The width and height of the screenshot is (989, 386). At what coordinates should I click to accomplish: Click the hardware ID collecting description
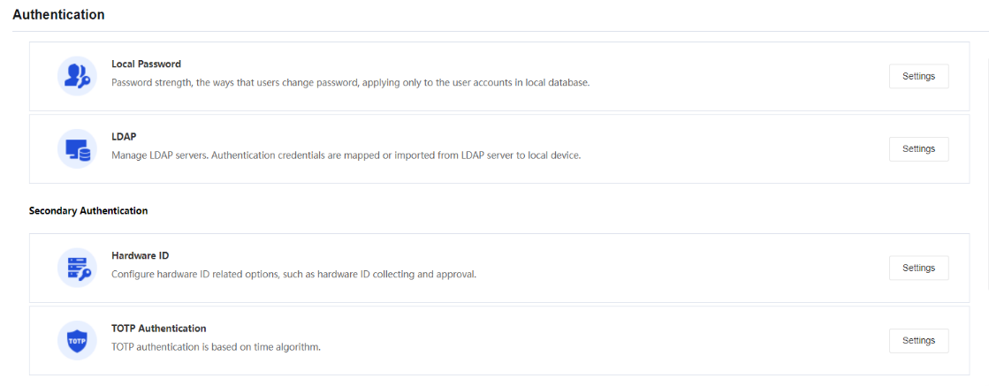tap(293, 274)
